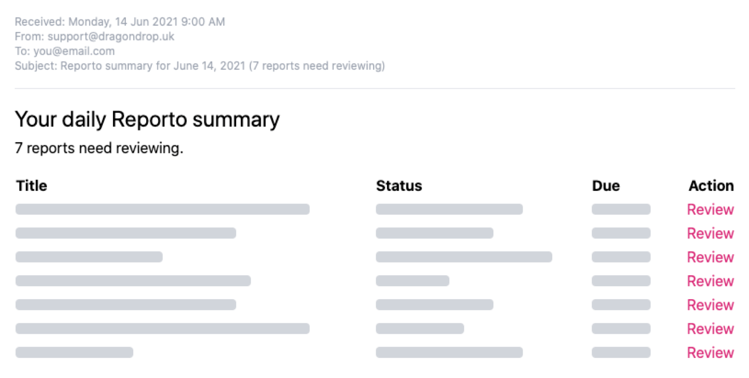Open the Review link in the fifth row
Image resolution: width=749 pixels, height=378 pixels.
(711, 305)
